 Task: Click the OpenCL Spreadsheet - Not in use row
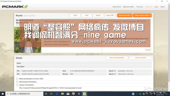[x=130, y=71]
